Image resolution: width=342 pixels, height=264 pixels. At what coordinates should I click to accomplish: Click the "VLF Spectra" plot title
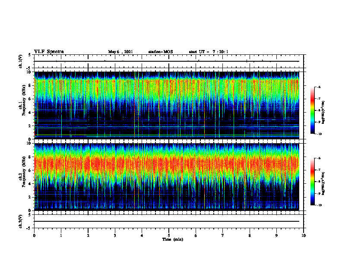pyautogui.click(x=49, y=52)
